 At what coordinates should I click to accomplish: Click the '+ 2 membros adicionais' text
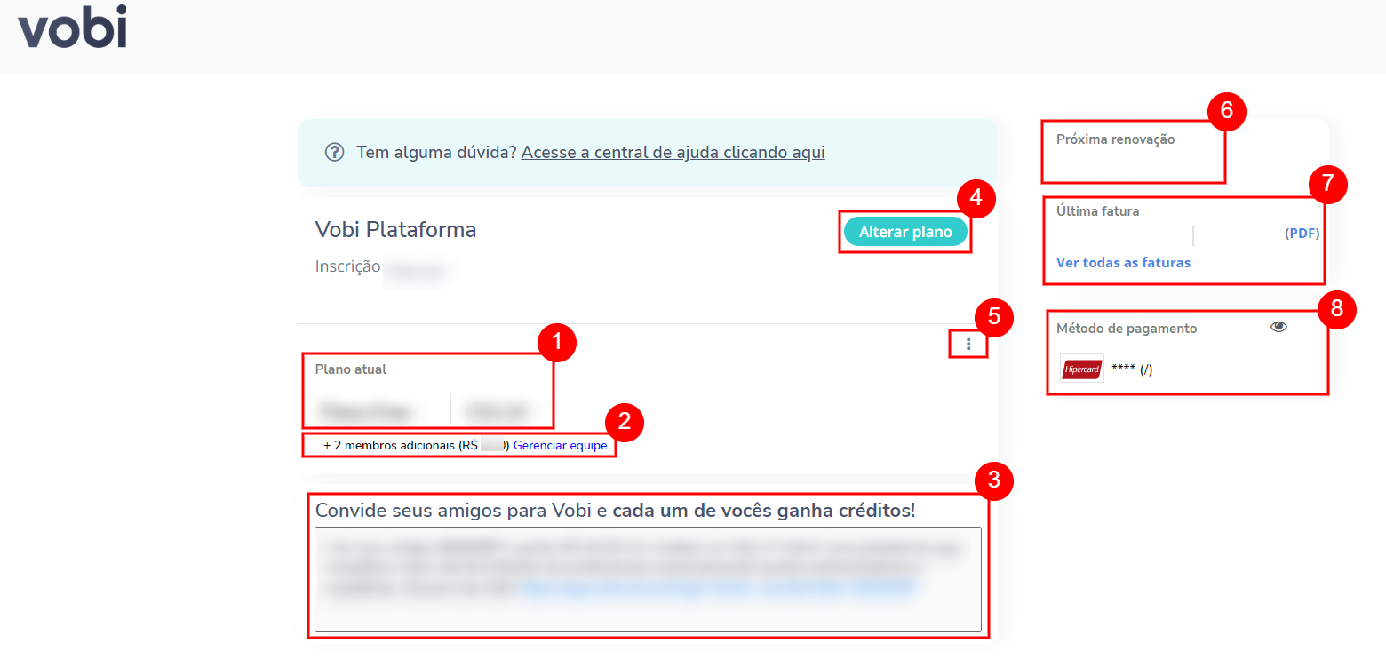pyautogui.click(x=391, y=445)
